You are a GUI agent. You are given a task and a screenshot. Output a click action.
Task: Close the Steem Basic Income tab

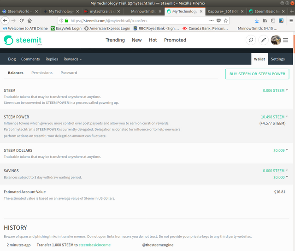pos(283,12)
